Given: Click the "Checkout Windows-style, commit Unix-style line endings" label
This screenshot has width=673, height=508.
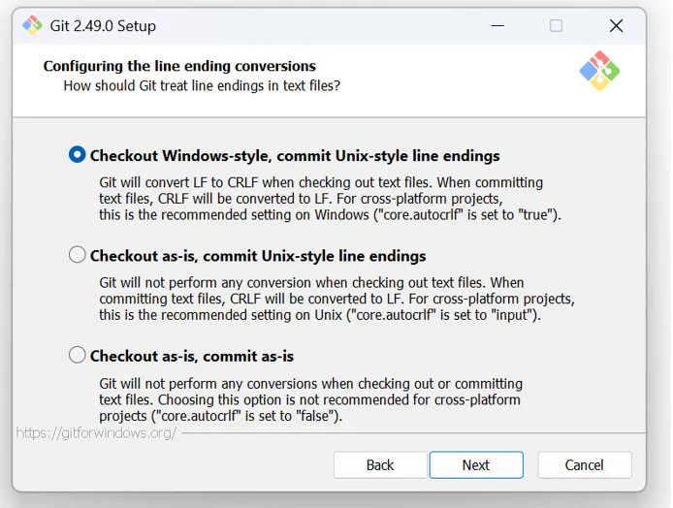Looking at the screenshot, I should pyautogui.click(x=295, y=155).
